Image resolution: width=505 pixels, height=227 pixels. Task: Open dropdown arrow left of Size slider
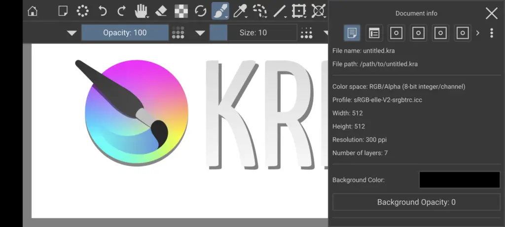coord(200,33)
